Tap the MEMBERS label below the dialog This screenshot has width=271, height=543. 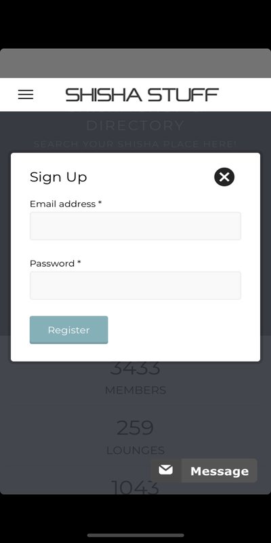coord(135,390)
